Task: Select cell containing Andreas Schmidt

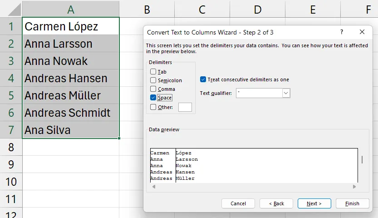Action: (x=70, y=113)
